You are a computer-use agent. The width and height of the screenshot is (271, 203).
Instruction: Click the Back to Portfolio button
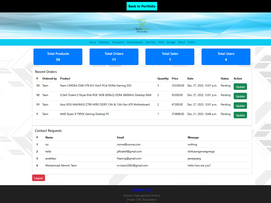point(142,6)
